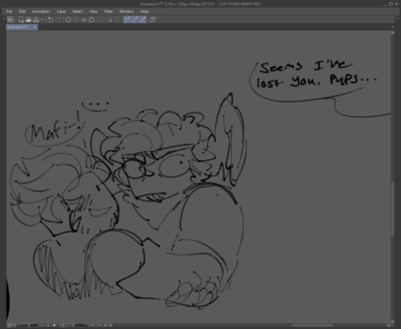Click the Open file folder icon
Screen dimensions: 401x329
pos(28,19)
